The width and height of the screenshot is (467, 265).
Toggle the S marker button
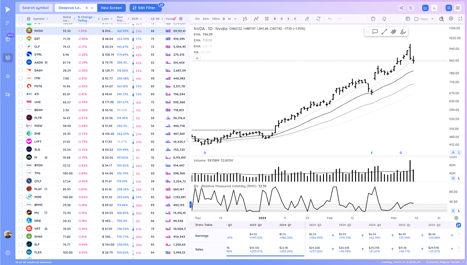(288, 19)
